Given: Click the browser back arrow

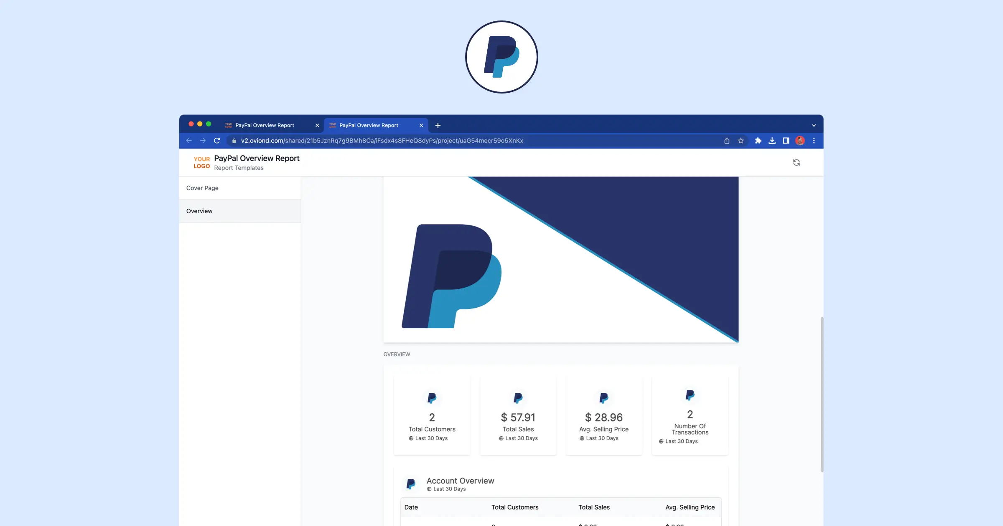Looking at the screenshot, I should click(x=189, y=141).
